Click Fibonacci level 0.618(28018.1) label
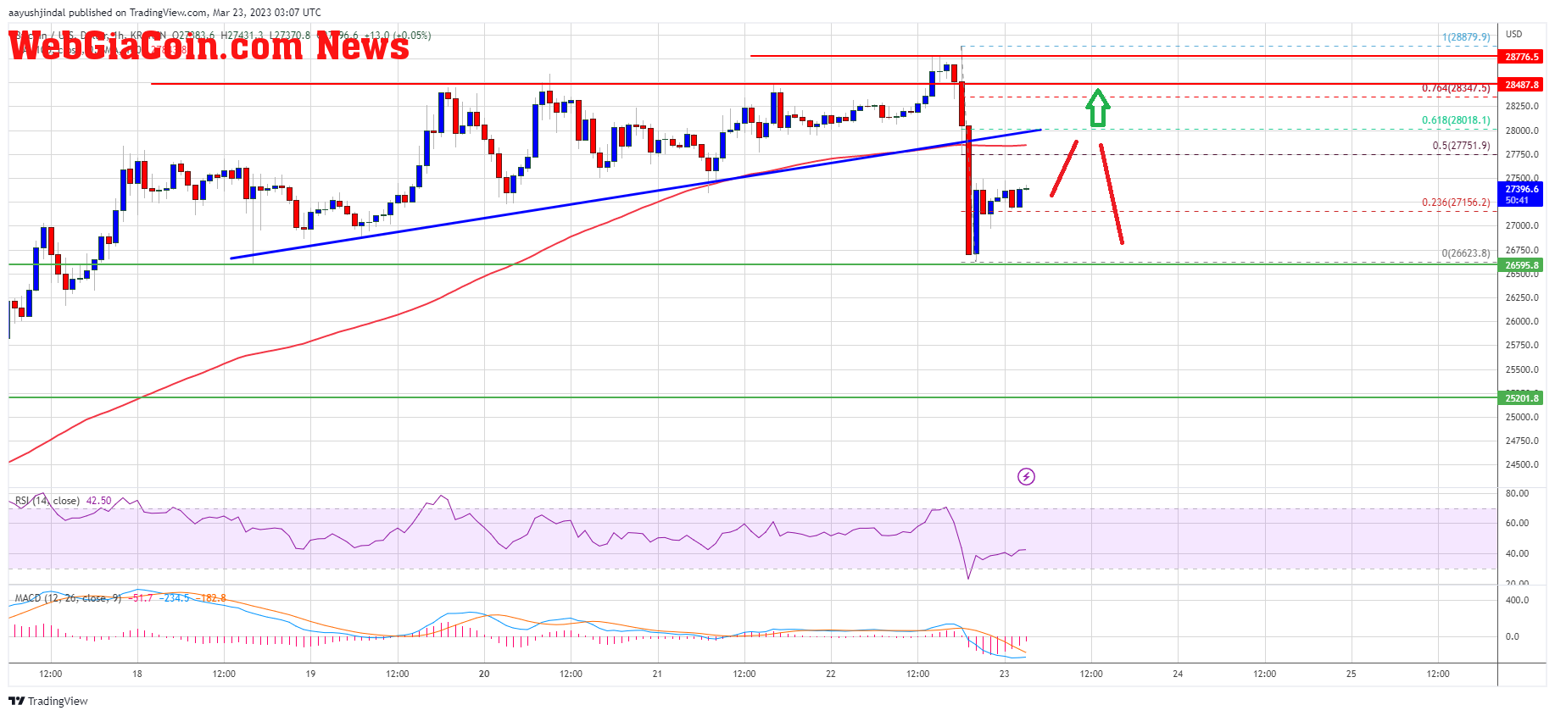1555x716 pixels. 1456,120
